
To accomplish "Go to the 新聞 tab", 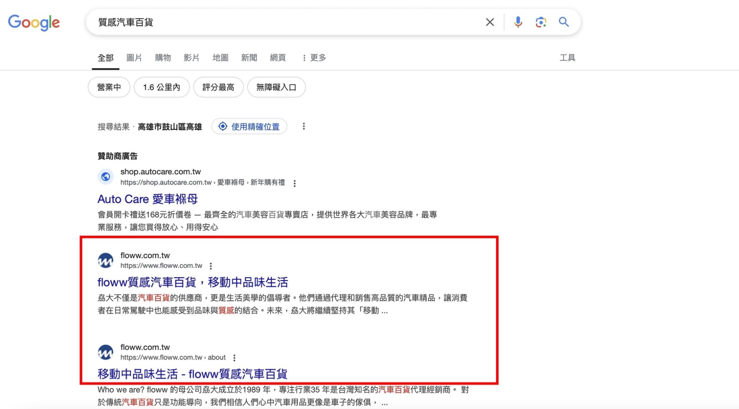I will click(x=249, y=58).
